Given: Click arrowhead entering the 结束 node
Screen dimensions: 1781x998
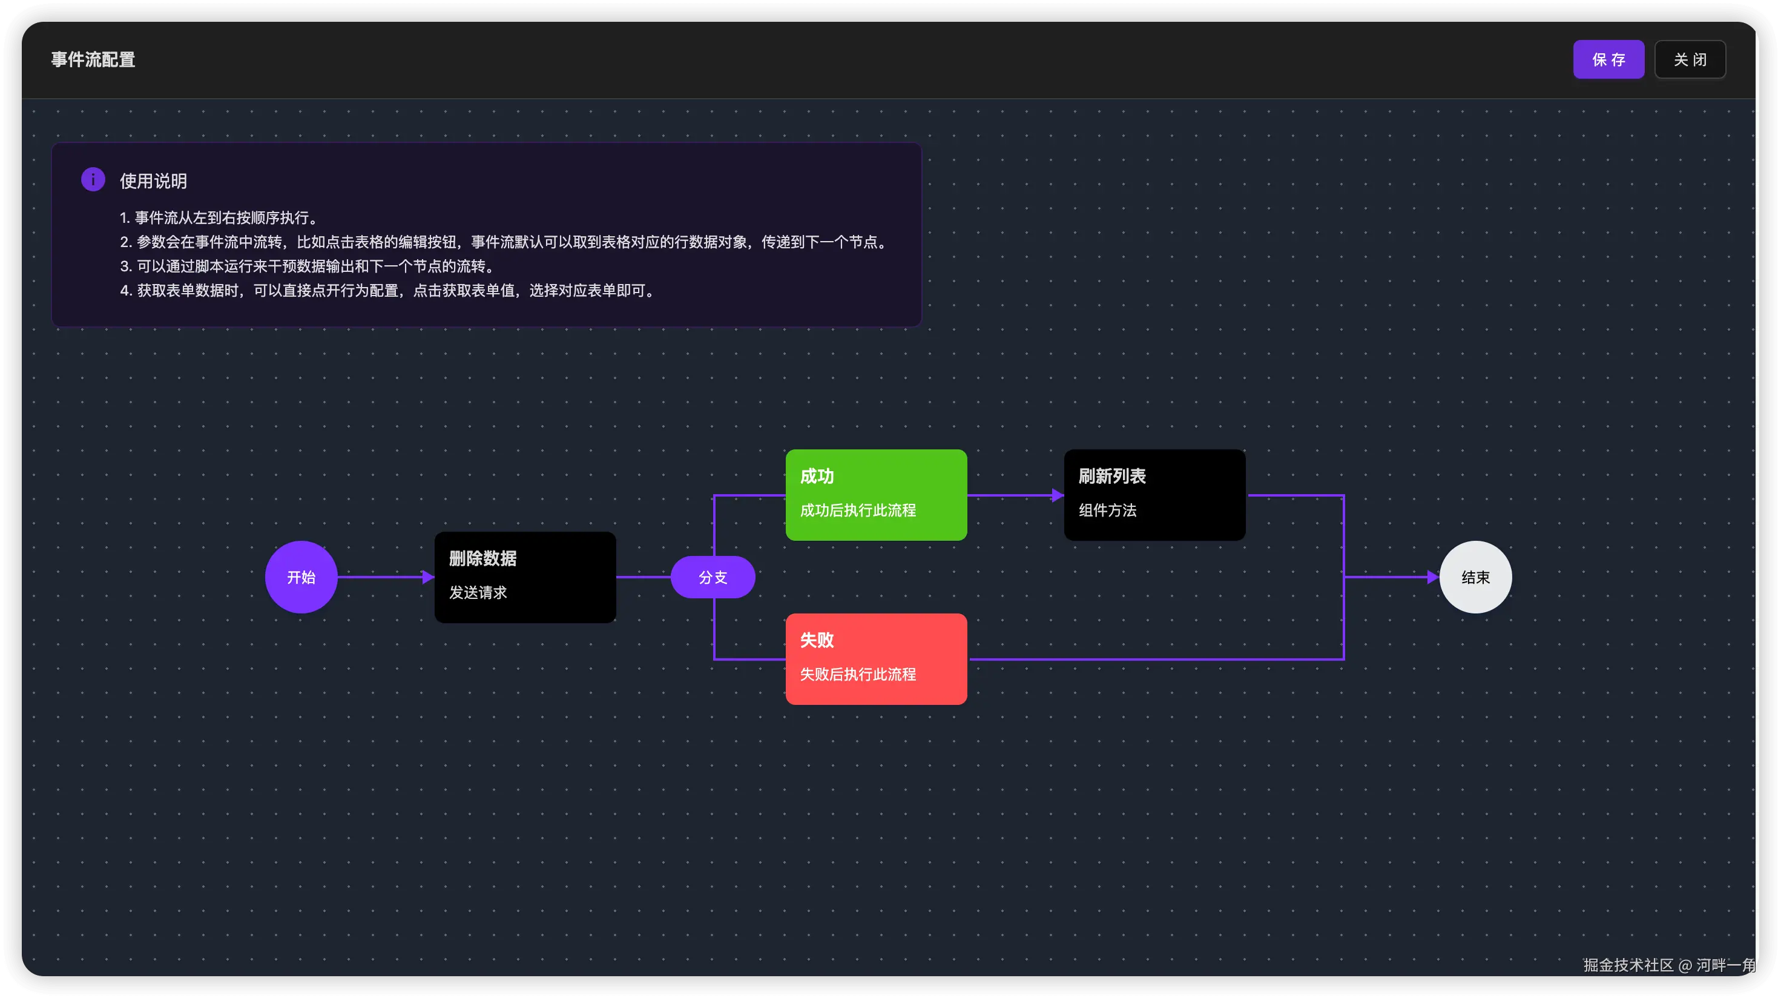Looking at the screenshot, I should (x=1432, y=577).
